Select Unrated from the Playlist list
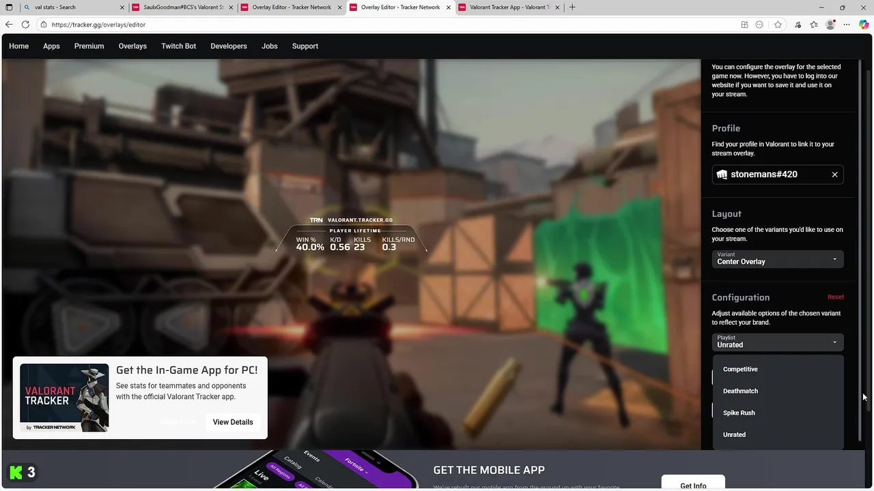Viewport: 874px width, 491px height. (x=778, y=434)
